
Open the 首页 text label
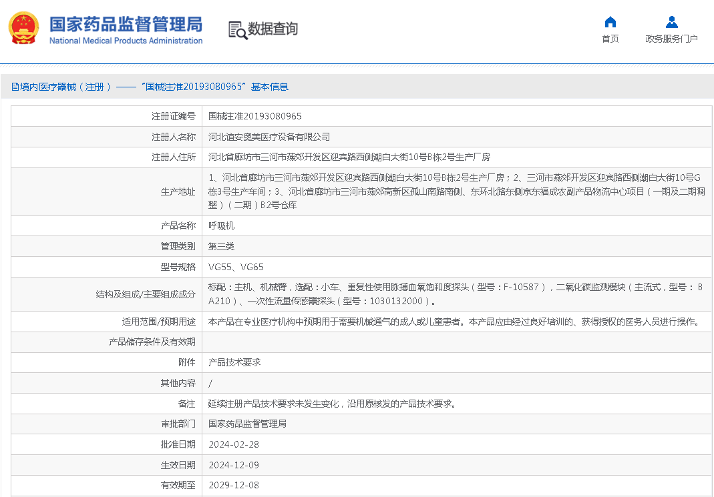(x=610, y=39)
